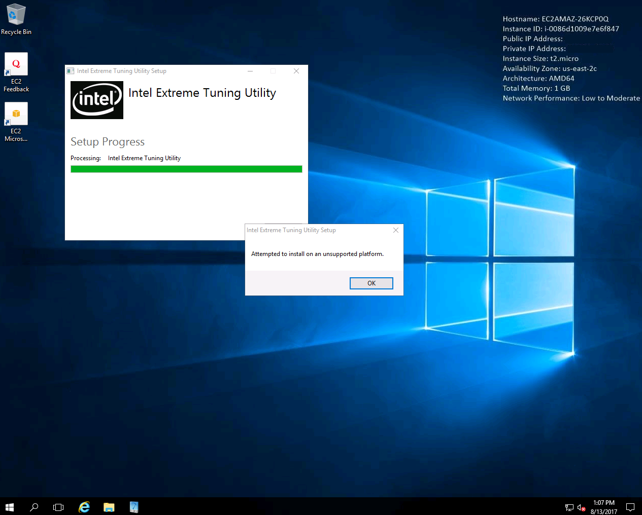642x515 pixels.
Task: Click the 'Architecture: AMD64' text
Action: pyautogui.click(x=538, y=79)
